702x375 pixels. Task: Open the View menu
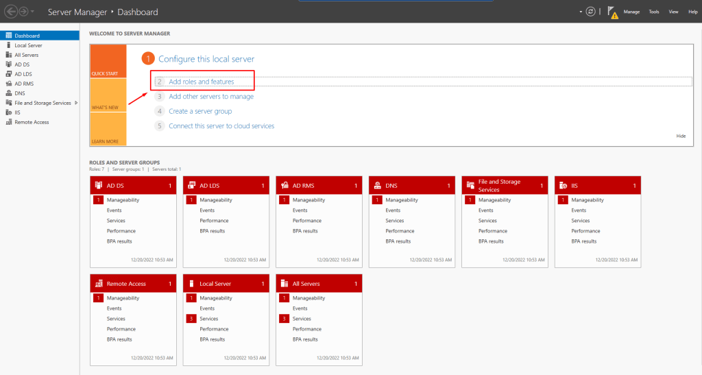pos(673,12)
